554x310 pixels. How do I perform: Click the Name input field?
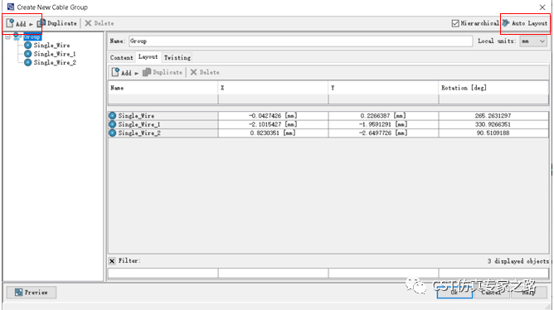pos(301,41)
